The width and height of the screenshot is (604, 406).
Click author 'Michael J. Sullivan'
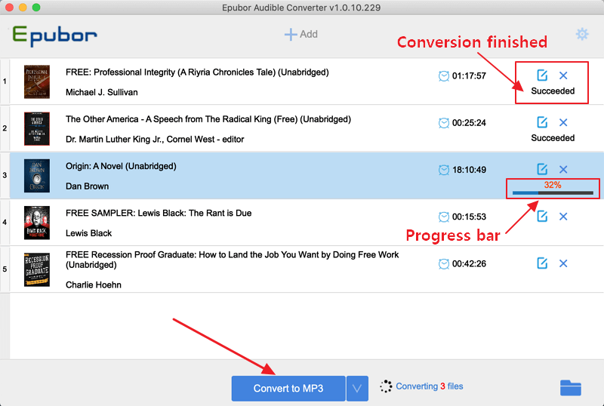(102, 93)
